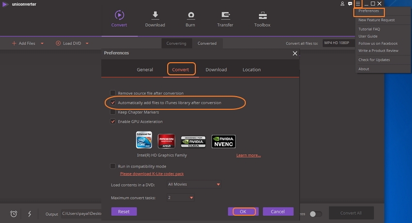412x223 pixels.
Task: Click the Radeon AMD graphics badge
Action: [x=166, y=141]
